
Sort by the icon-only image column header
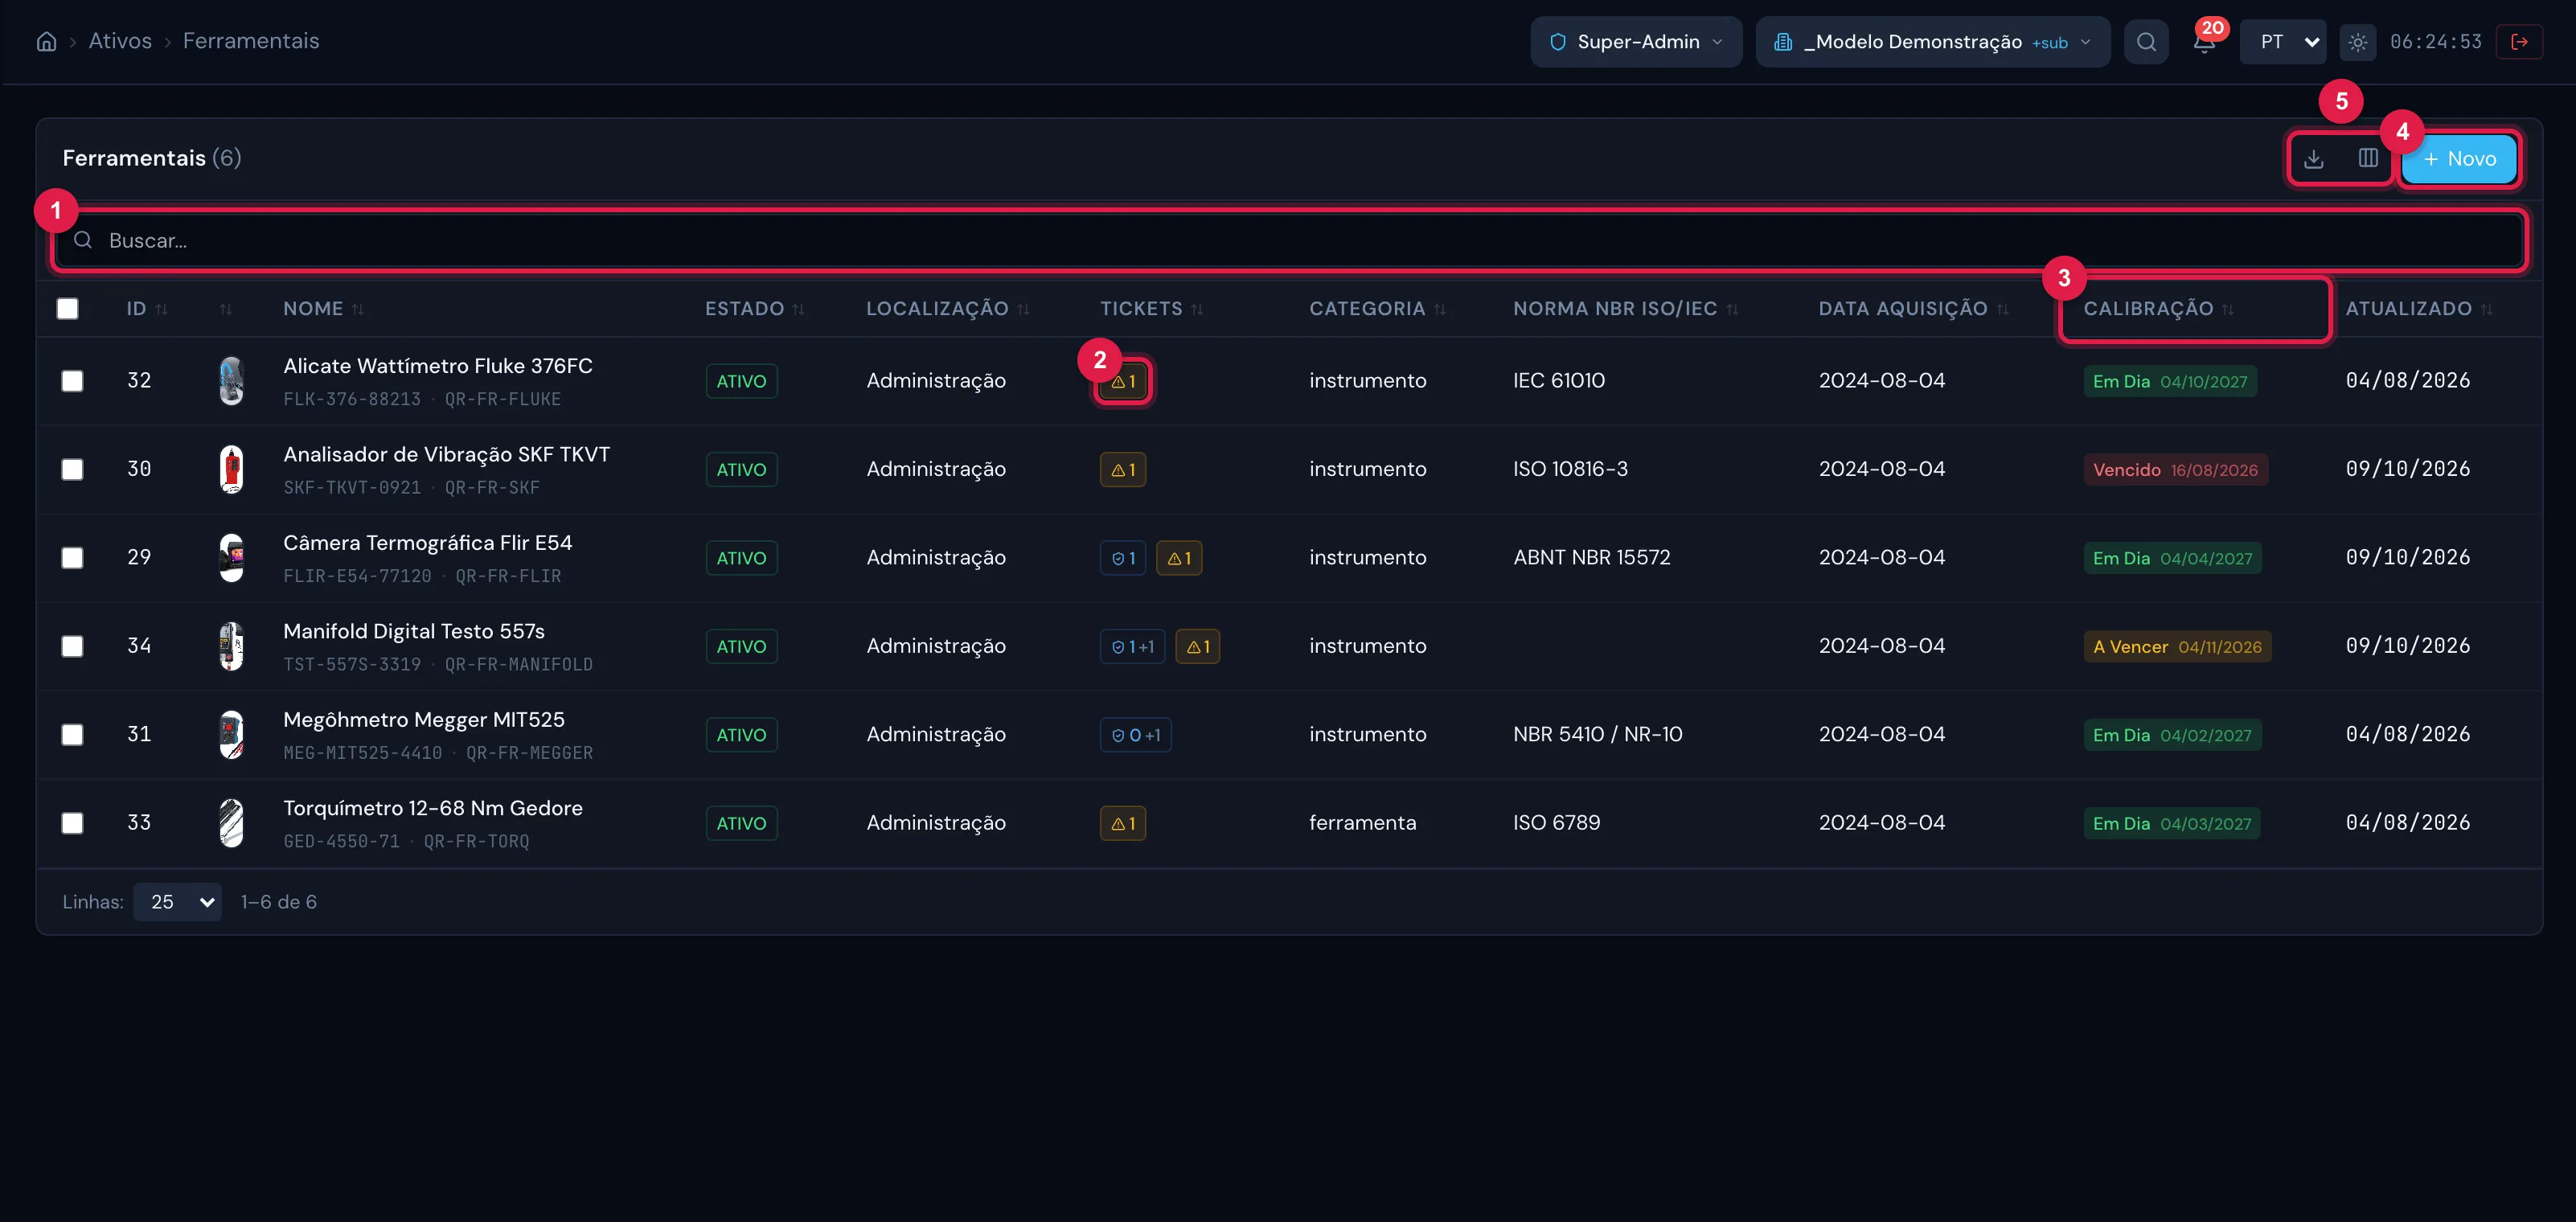pos(226,309)
